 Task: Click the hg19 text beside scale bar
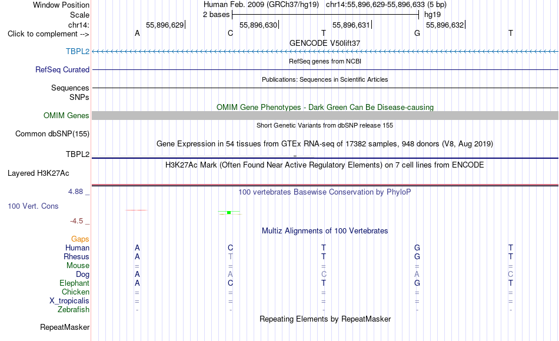click(x=432, y=15)
